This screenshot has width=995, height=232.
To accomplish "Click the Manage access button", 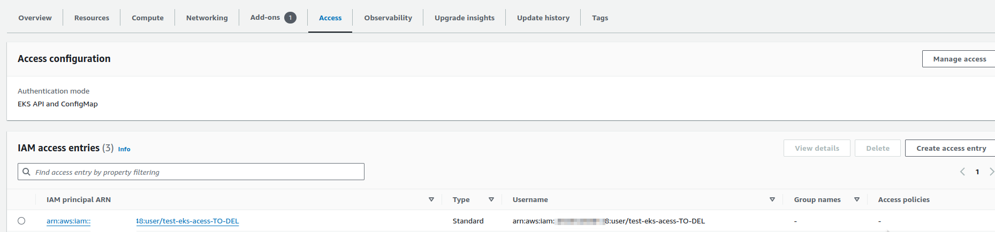I will tap(959, 59).
